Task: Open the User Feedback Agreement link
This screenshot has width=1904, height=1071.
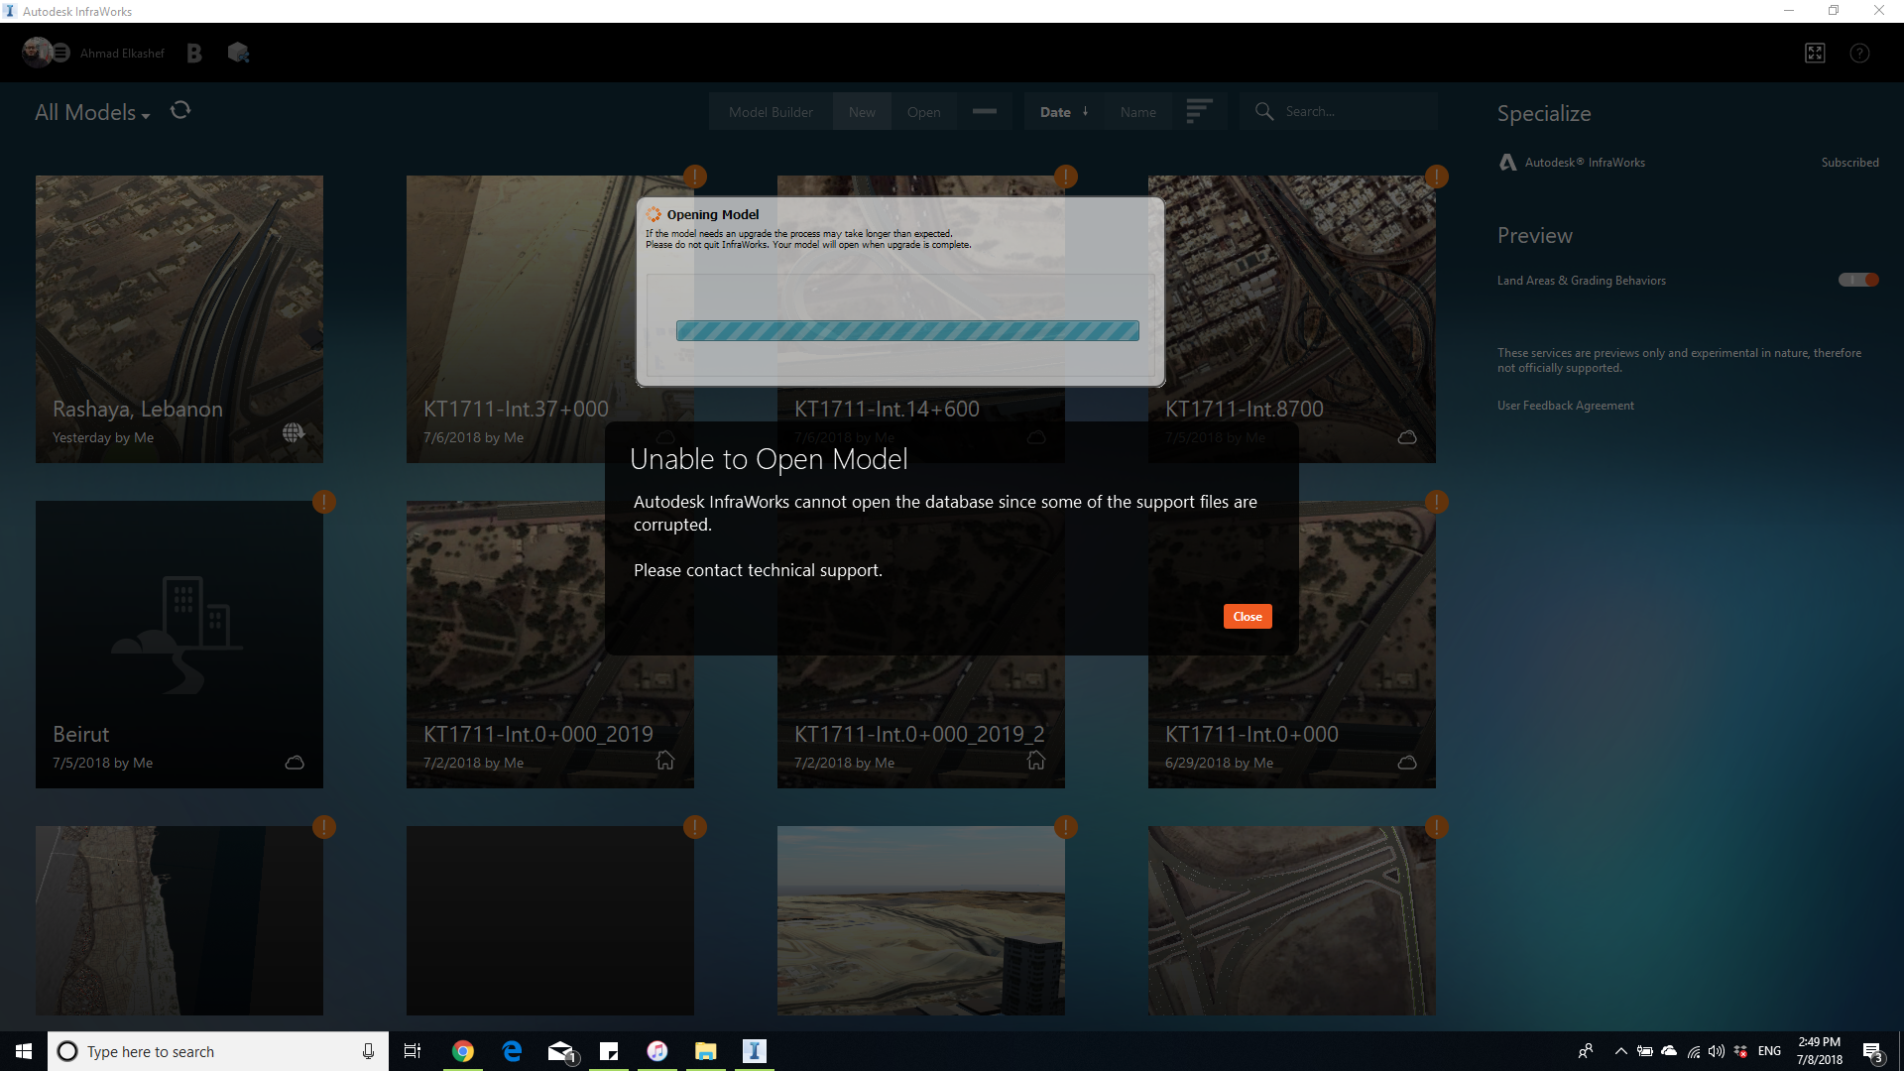Action: [1565, 405]
